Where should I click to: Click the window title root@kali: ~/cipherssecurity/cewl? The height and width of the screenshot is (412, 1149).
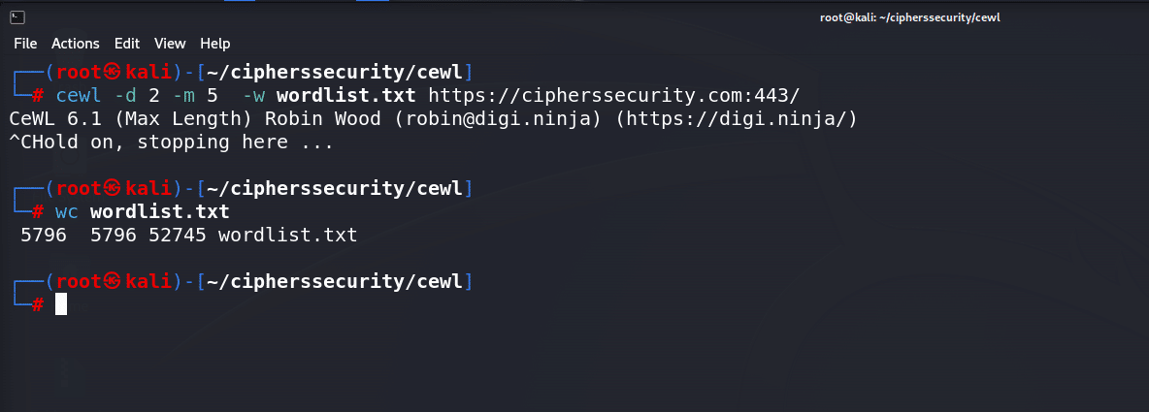910,17
